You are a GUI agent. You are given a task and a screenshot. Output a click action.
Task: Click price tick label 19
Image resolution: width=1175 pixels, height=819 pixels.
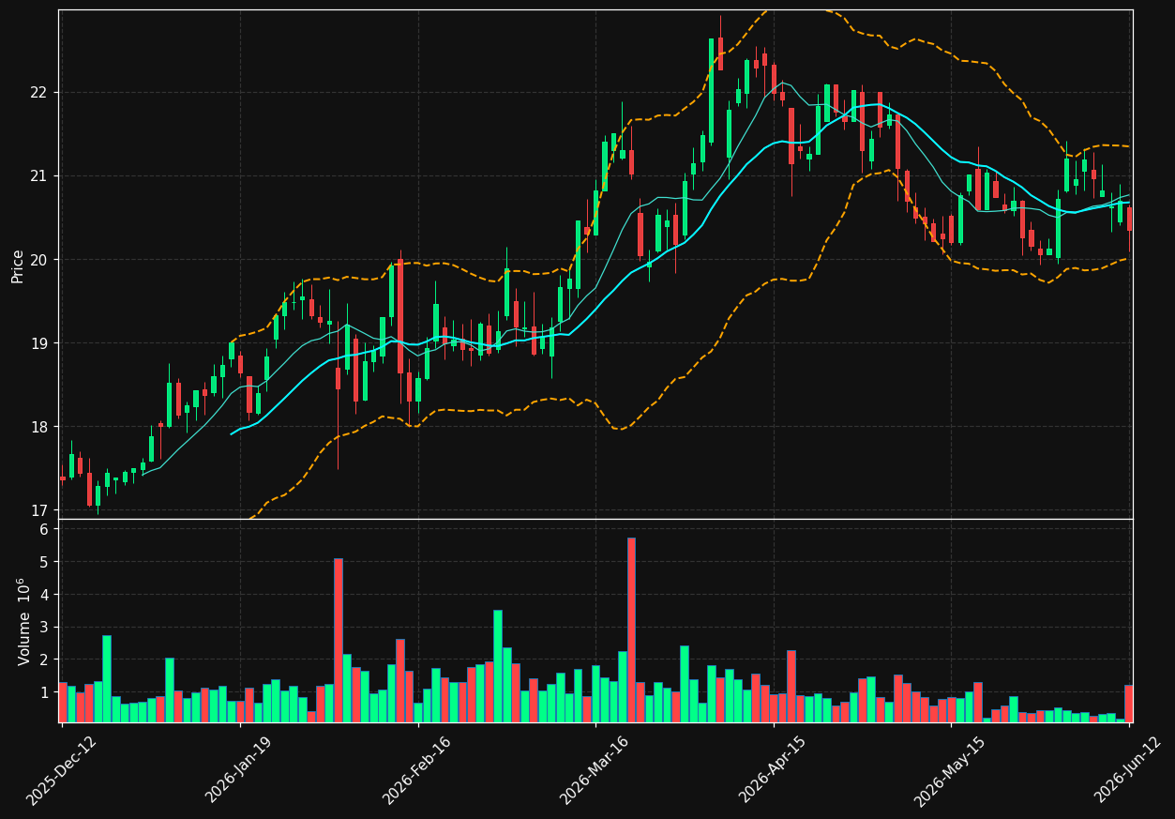(41, 343)
